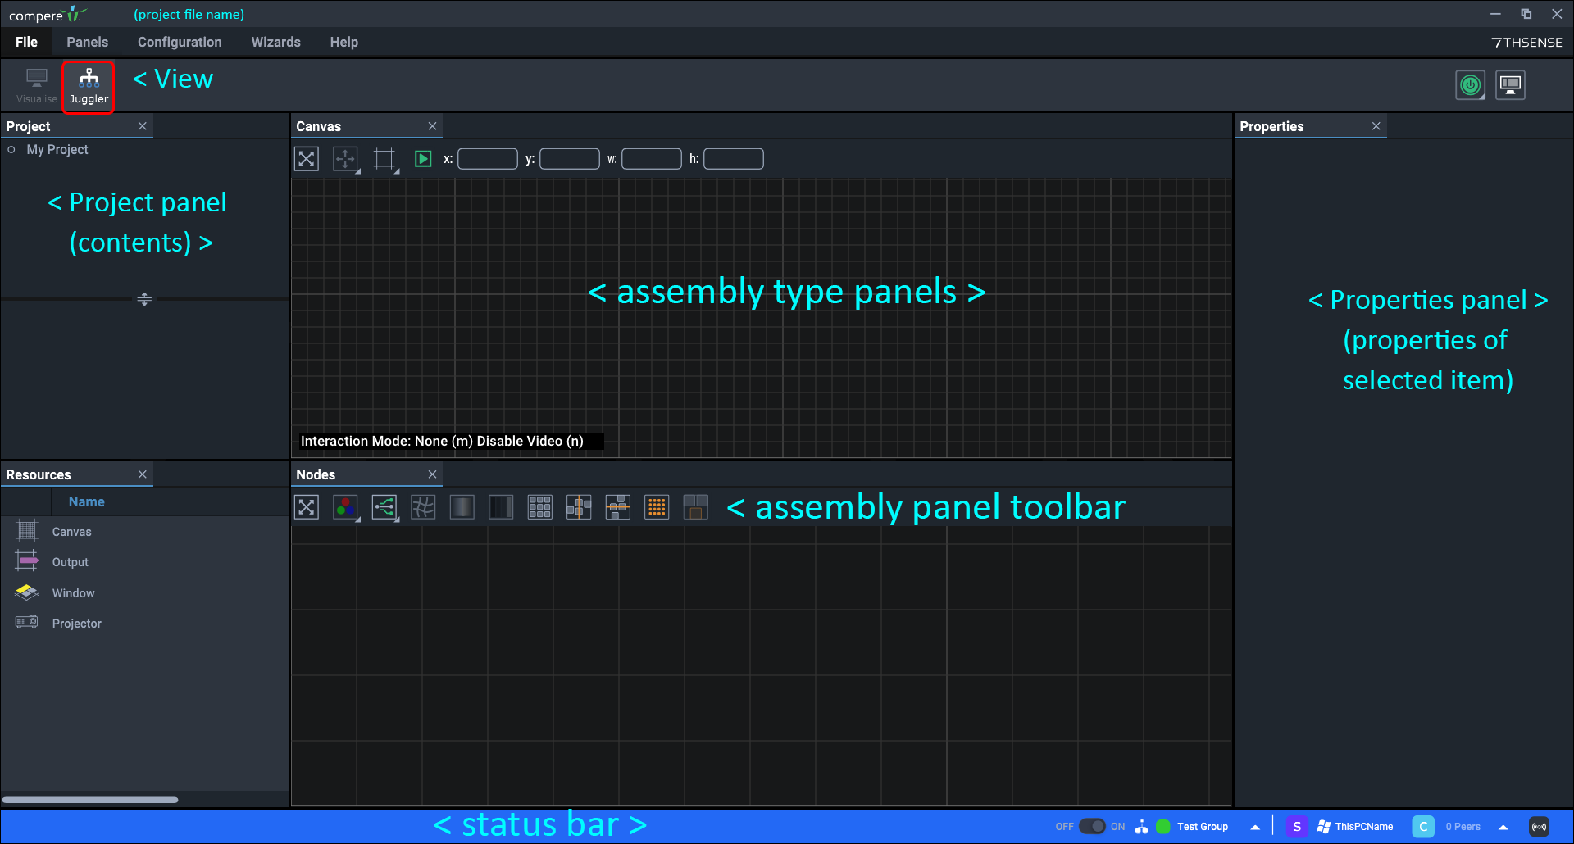Click the monitor display icon top right
This screenshot has height=844, width=1574.
(x=1510, y=84)
